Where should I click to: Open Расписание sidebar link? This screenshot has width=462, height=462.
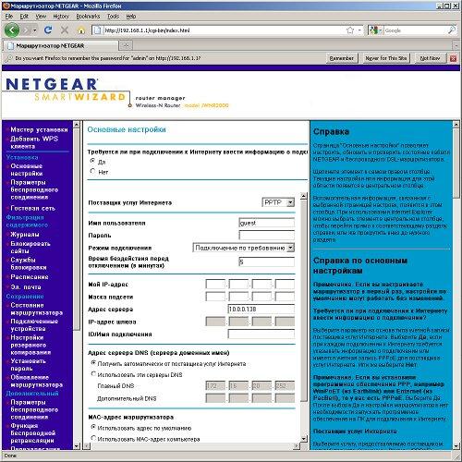[x=30, y=277]
